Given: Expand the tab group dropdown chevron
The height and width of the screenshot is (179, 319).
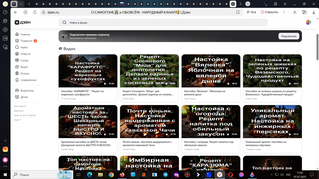Looking at the screenshot, I should (x=21, y=4).
